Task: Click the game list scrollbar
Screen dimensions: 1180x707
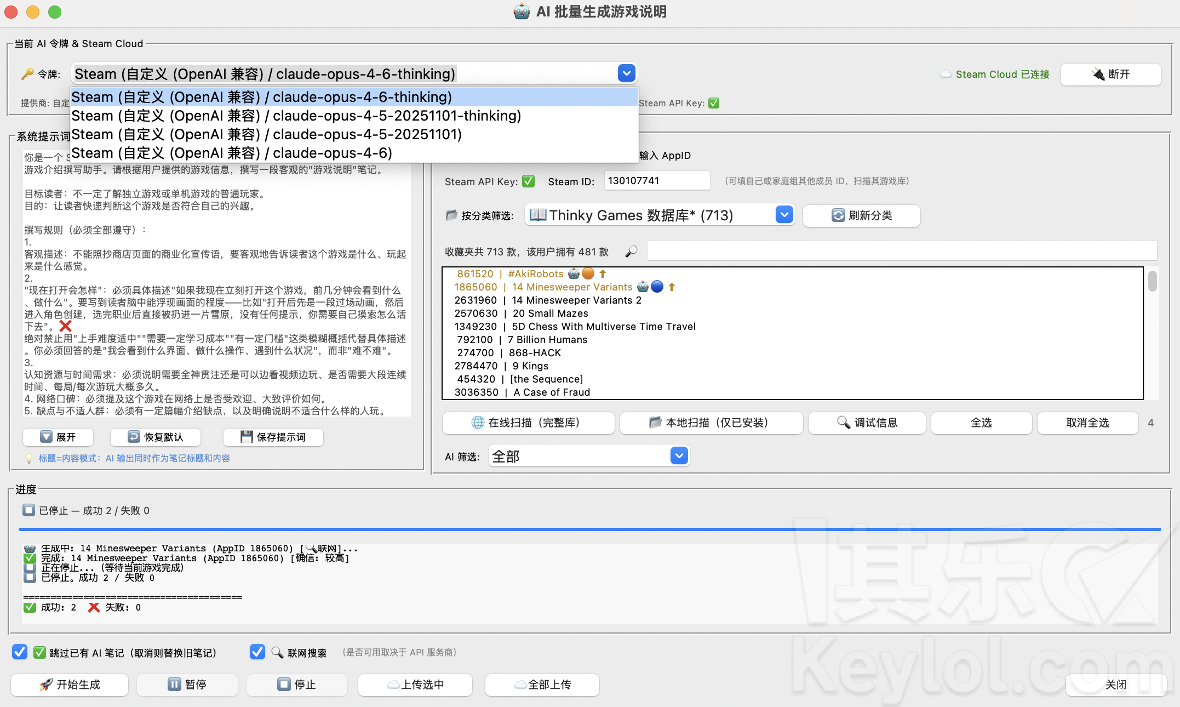Action: click(1152, 281)
